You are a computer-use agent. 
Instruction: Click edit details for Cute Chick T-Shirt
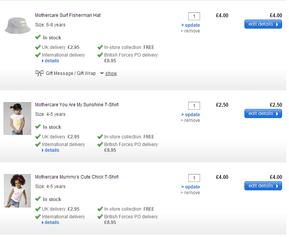click(x=263, y=186)
